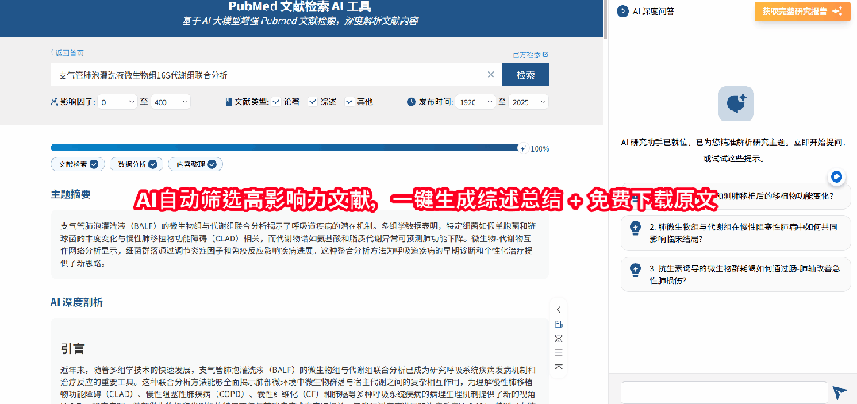The image size is (857, 404).
Task: Open the 官方检索 link
Action: coord(530,55)
